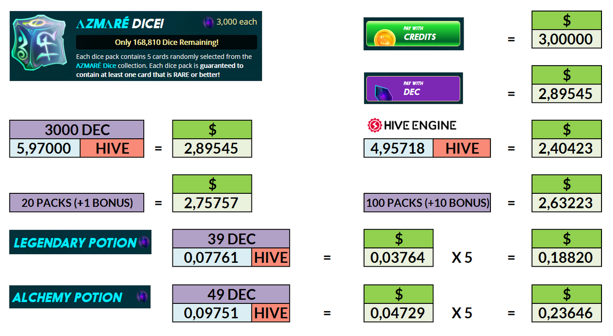Select the dollar value 0,18820
This screenshot has width=613, height=336.
coord(567,258)
